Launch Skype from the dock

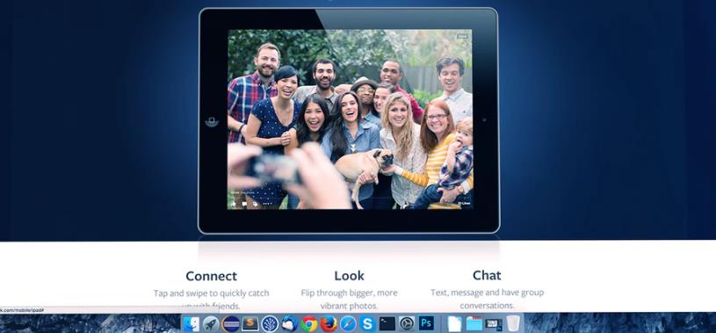pos(367,324)
